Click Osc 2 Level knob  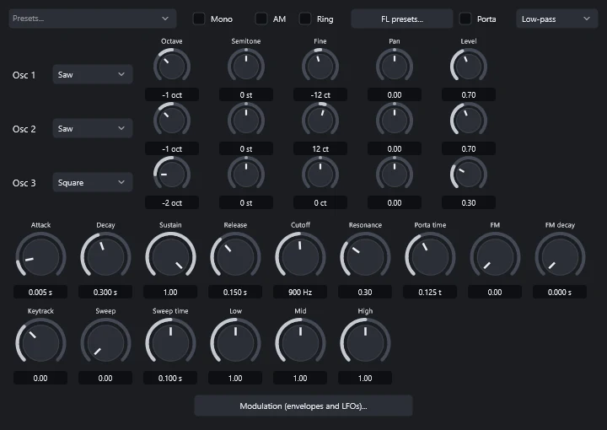click(469, 121)
